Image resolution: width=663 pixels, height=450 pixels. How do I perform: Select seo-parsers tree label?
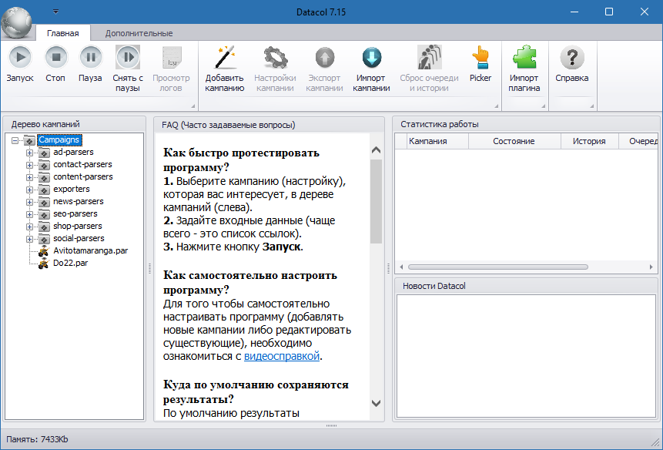tap(75, 213)
